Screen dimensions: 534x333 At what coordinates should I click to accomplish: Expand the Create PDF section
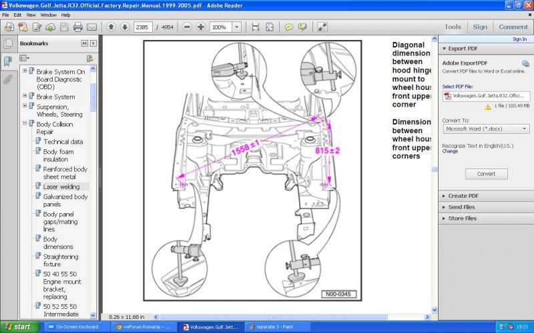(x=467, y=196)
